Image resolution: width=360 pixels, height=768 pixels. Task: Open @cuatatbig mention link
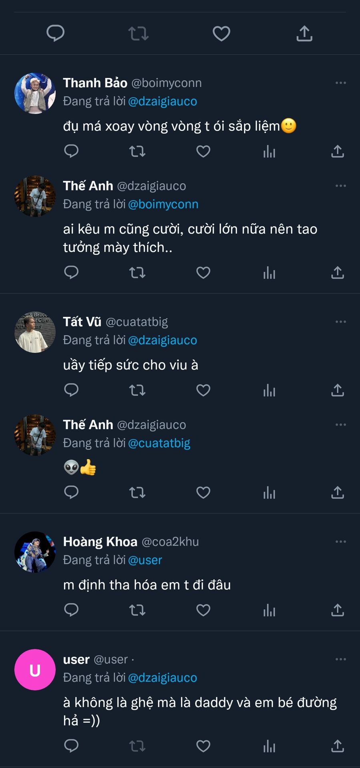coord(159,443)
